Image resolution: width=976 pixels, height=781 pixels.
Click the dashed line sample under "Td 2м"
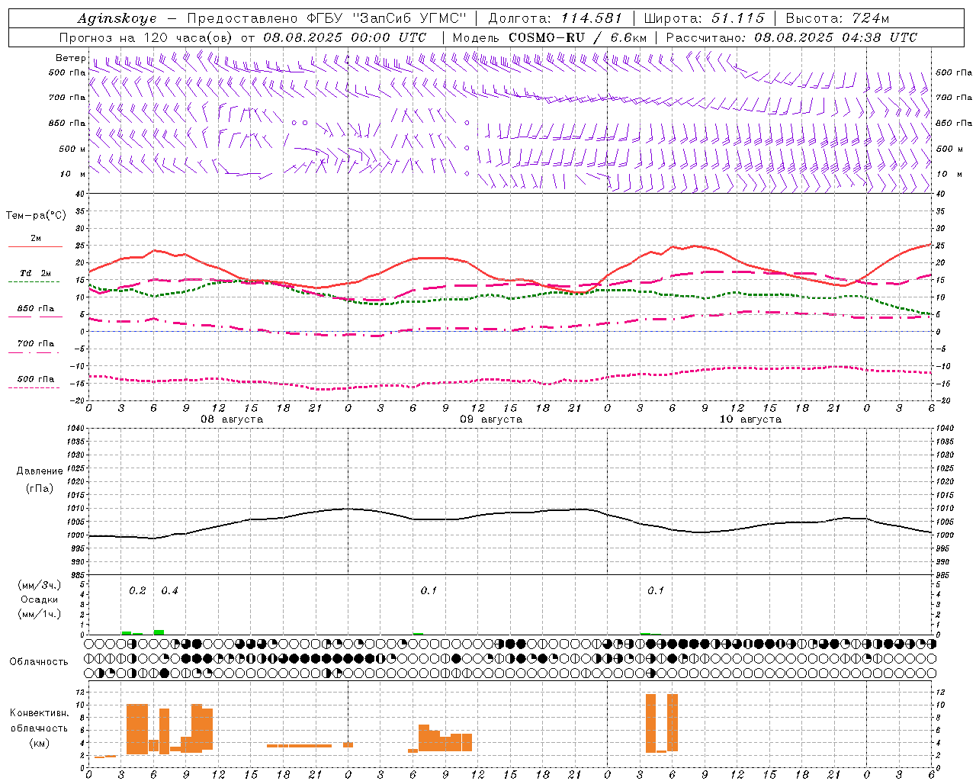pos(34,281)
